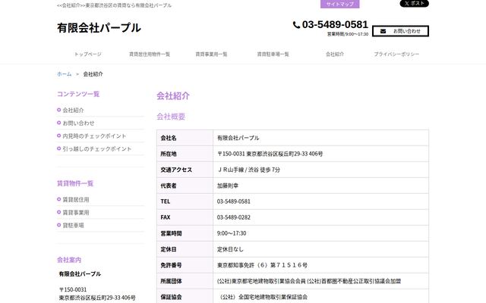Click the phone icon beside 03-5489-0581
Viewport: 486px width, 303px height.
296,25
